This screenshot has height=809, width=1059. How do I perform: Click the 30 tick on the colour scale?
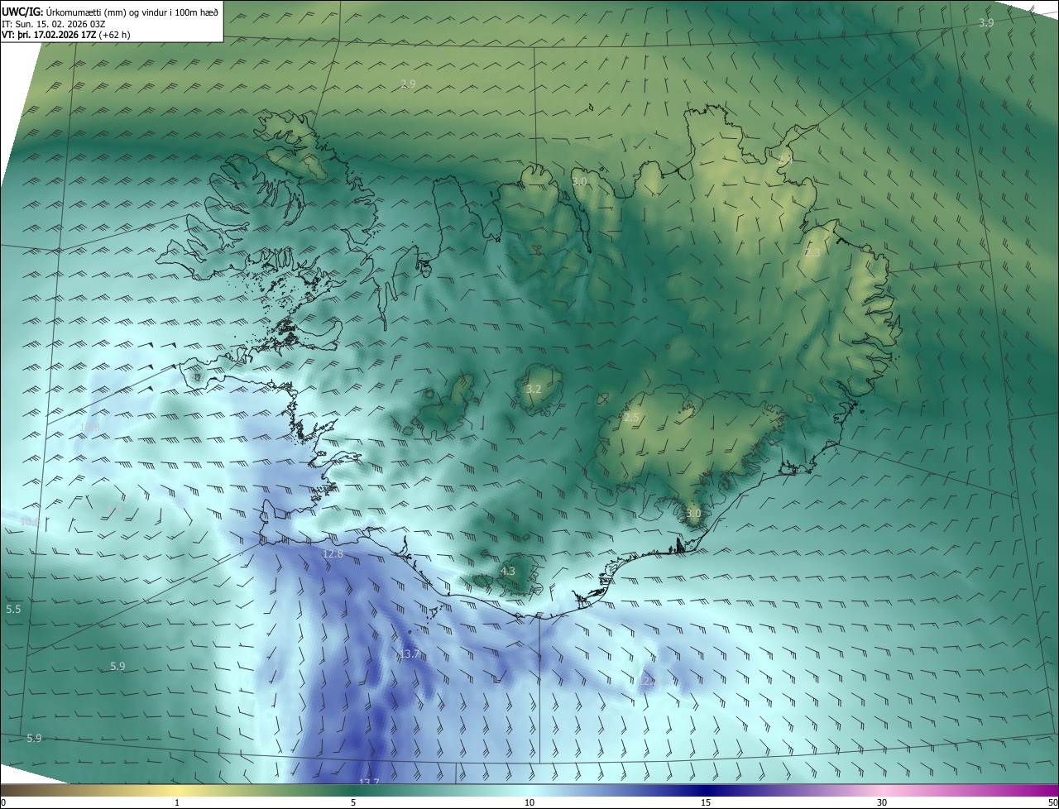(882, 802)
